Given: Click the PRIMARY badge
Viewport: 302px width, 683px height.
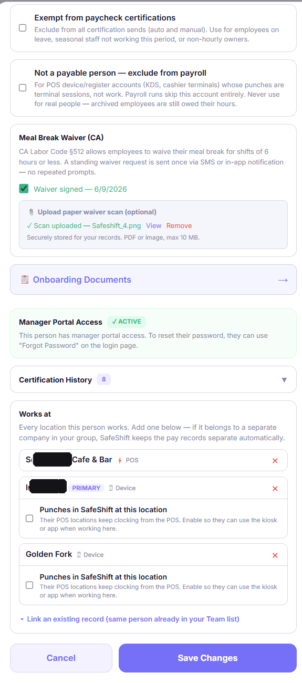Looking at the screenshot, I should (x=86, y=488).
